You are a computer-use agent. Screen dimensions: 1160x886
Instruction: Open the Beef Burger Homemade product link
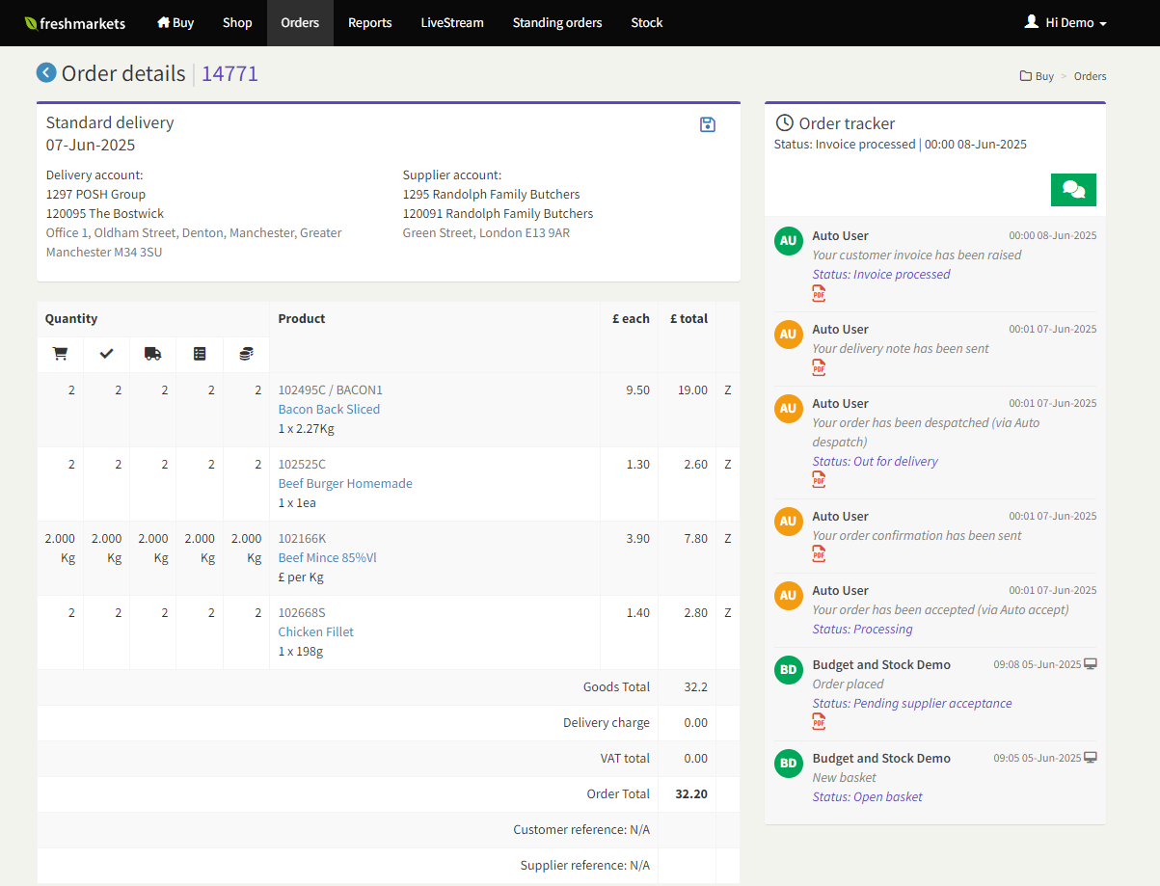click(x=345, y=483)
